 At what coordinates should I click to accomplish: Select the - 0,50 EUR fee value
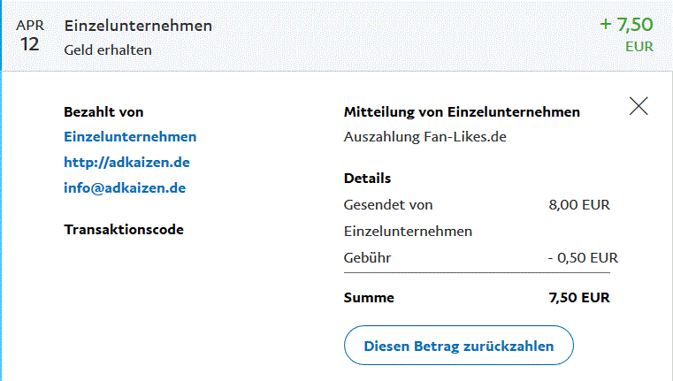coord(582,258)
